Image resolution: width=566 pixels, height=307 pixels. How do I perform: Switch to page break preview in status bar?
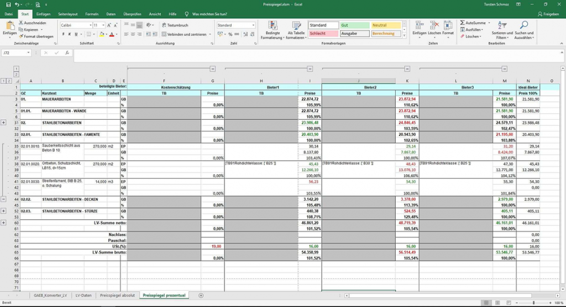tap(509, 303)
